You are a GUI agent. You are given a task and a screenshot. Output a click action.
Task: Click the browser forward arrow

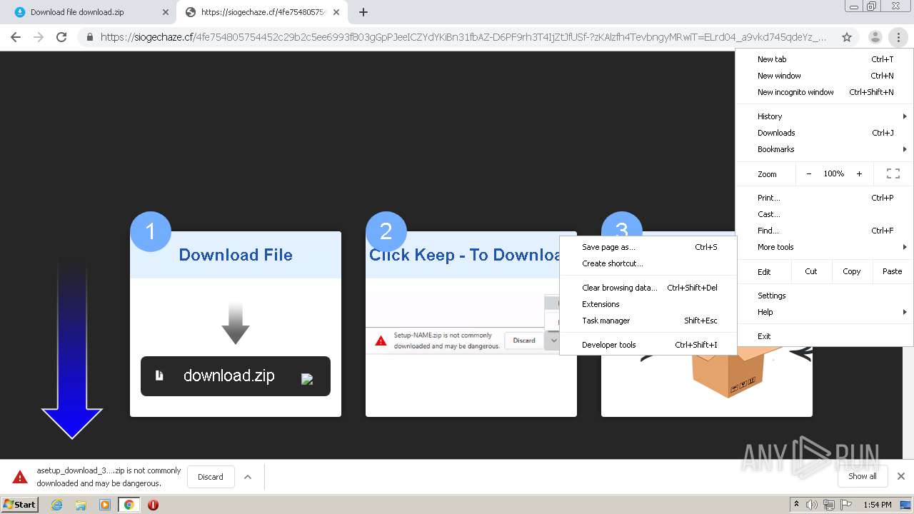click(x=39, y=37)
